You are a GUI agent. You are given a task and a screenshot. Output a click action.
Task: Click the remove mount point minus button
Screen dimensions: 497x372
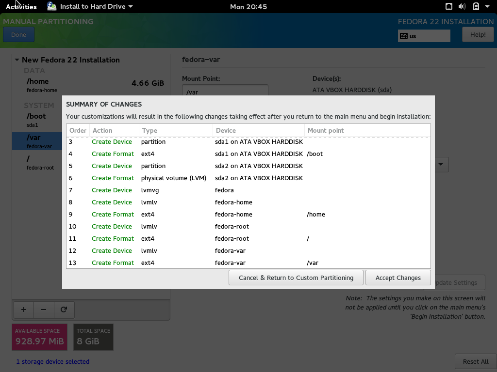[44, 310]
